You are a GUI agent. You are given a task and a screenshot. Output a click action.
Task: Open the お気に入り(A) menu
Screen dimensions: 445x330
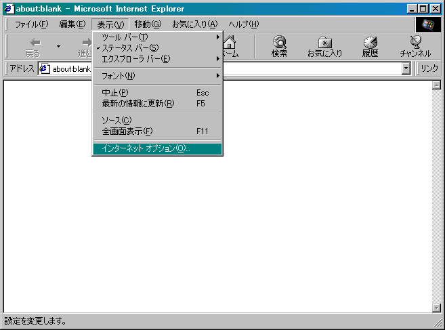point(194,24)
